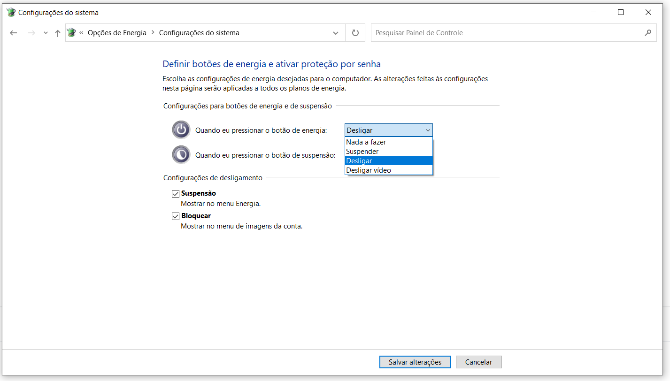Show hidden breadcrumb path with « chevrons
This screenshot has height=381, width=670.
(82, 33)
